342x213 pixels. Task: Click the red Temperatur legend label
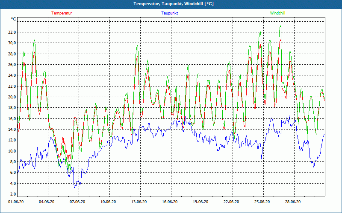tap(62, 13)
